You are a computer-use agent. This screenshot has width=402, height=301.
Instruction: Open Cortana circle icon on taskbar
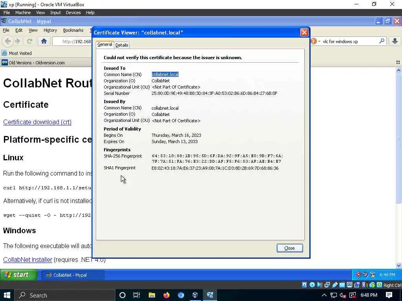tap(122, 295)
